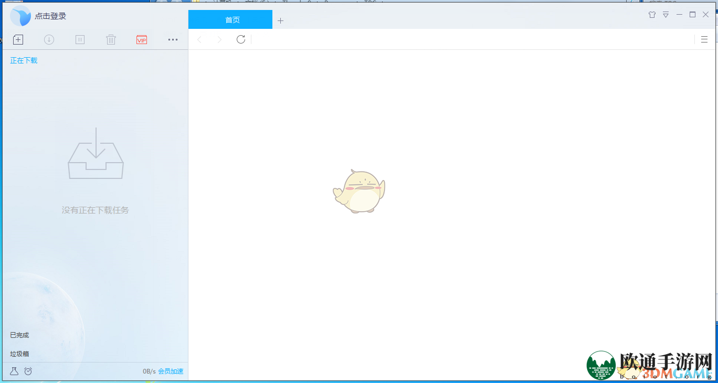Viewport: 718px width, 383px height.
Task: Open the alarm clock scheduled tasks icon
Action: click(28, 371)
